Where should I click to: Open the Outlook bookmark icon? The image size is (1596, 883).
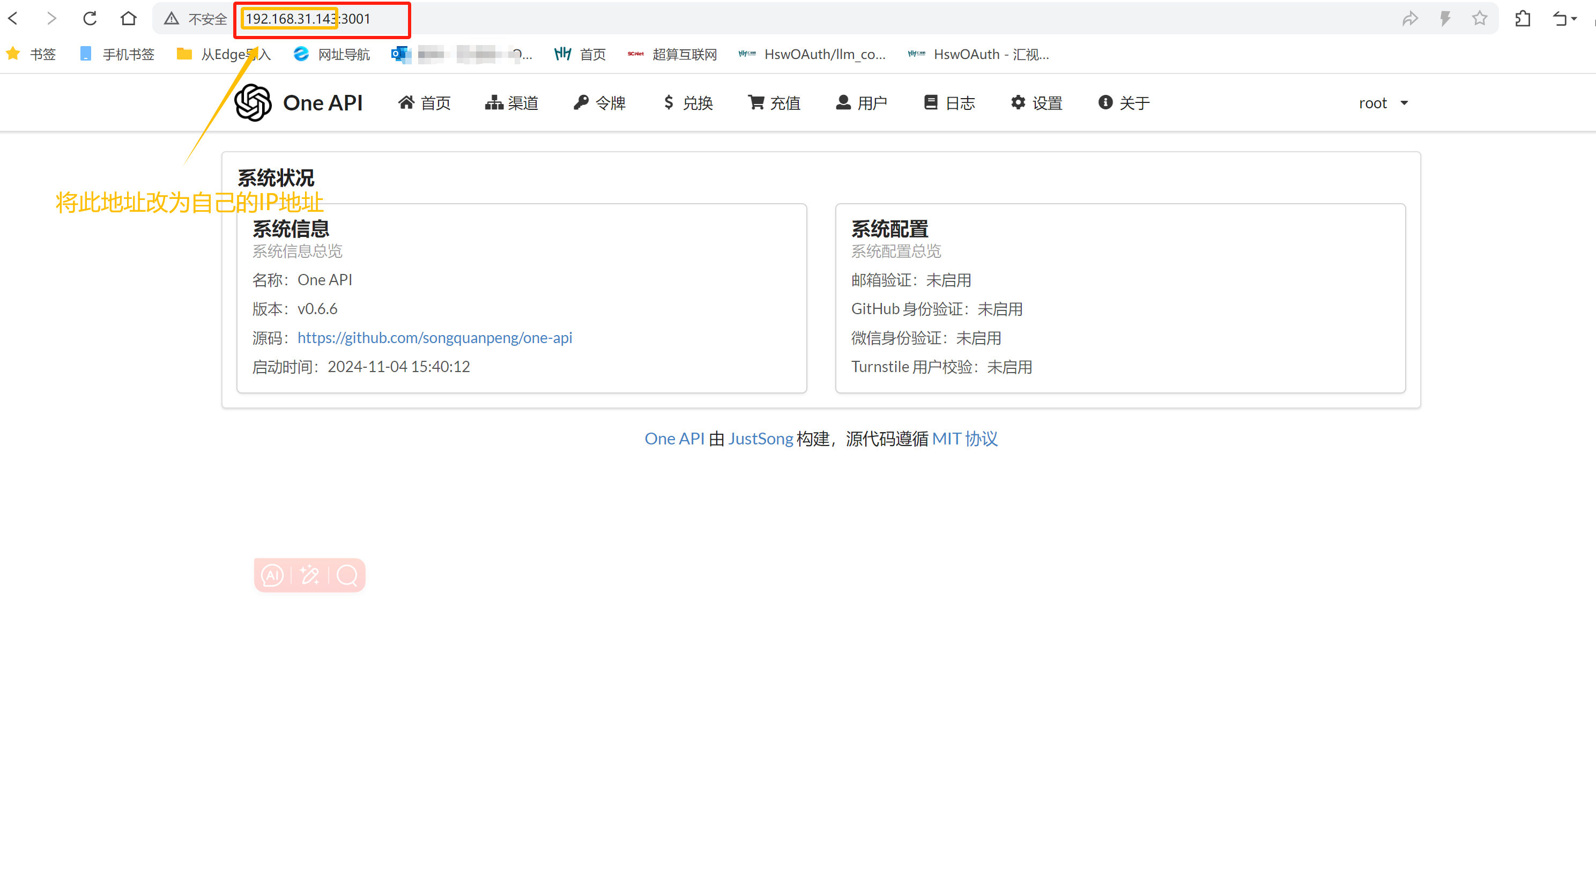click(x=400, y=54)
